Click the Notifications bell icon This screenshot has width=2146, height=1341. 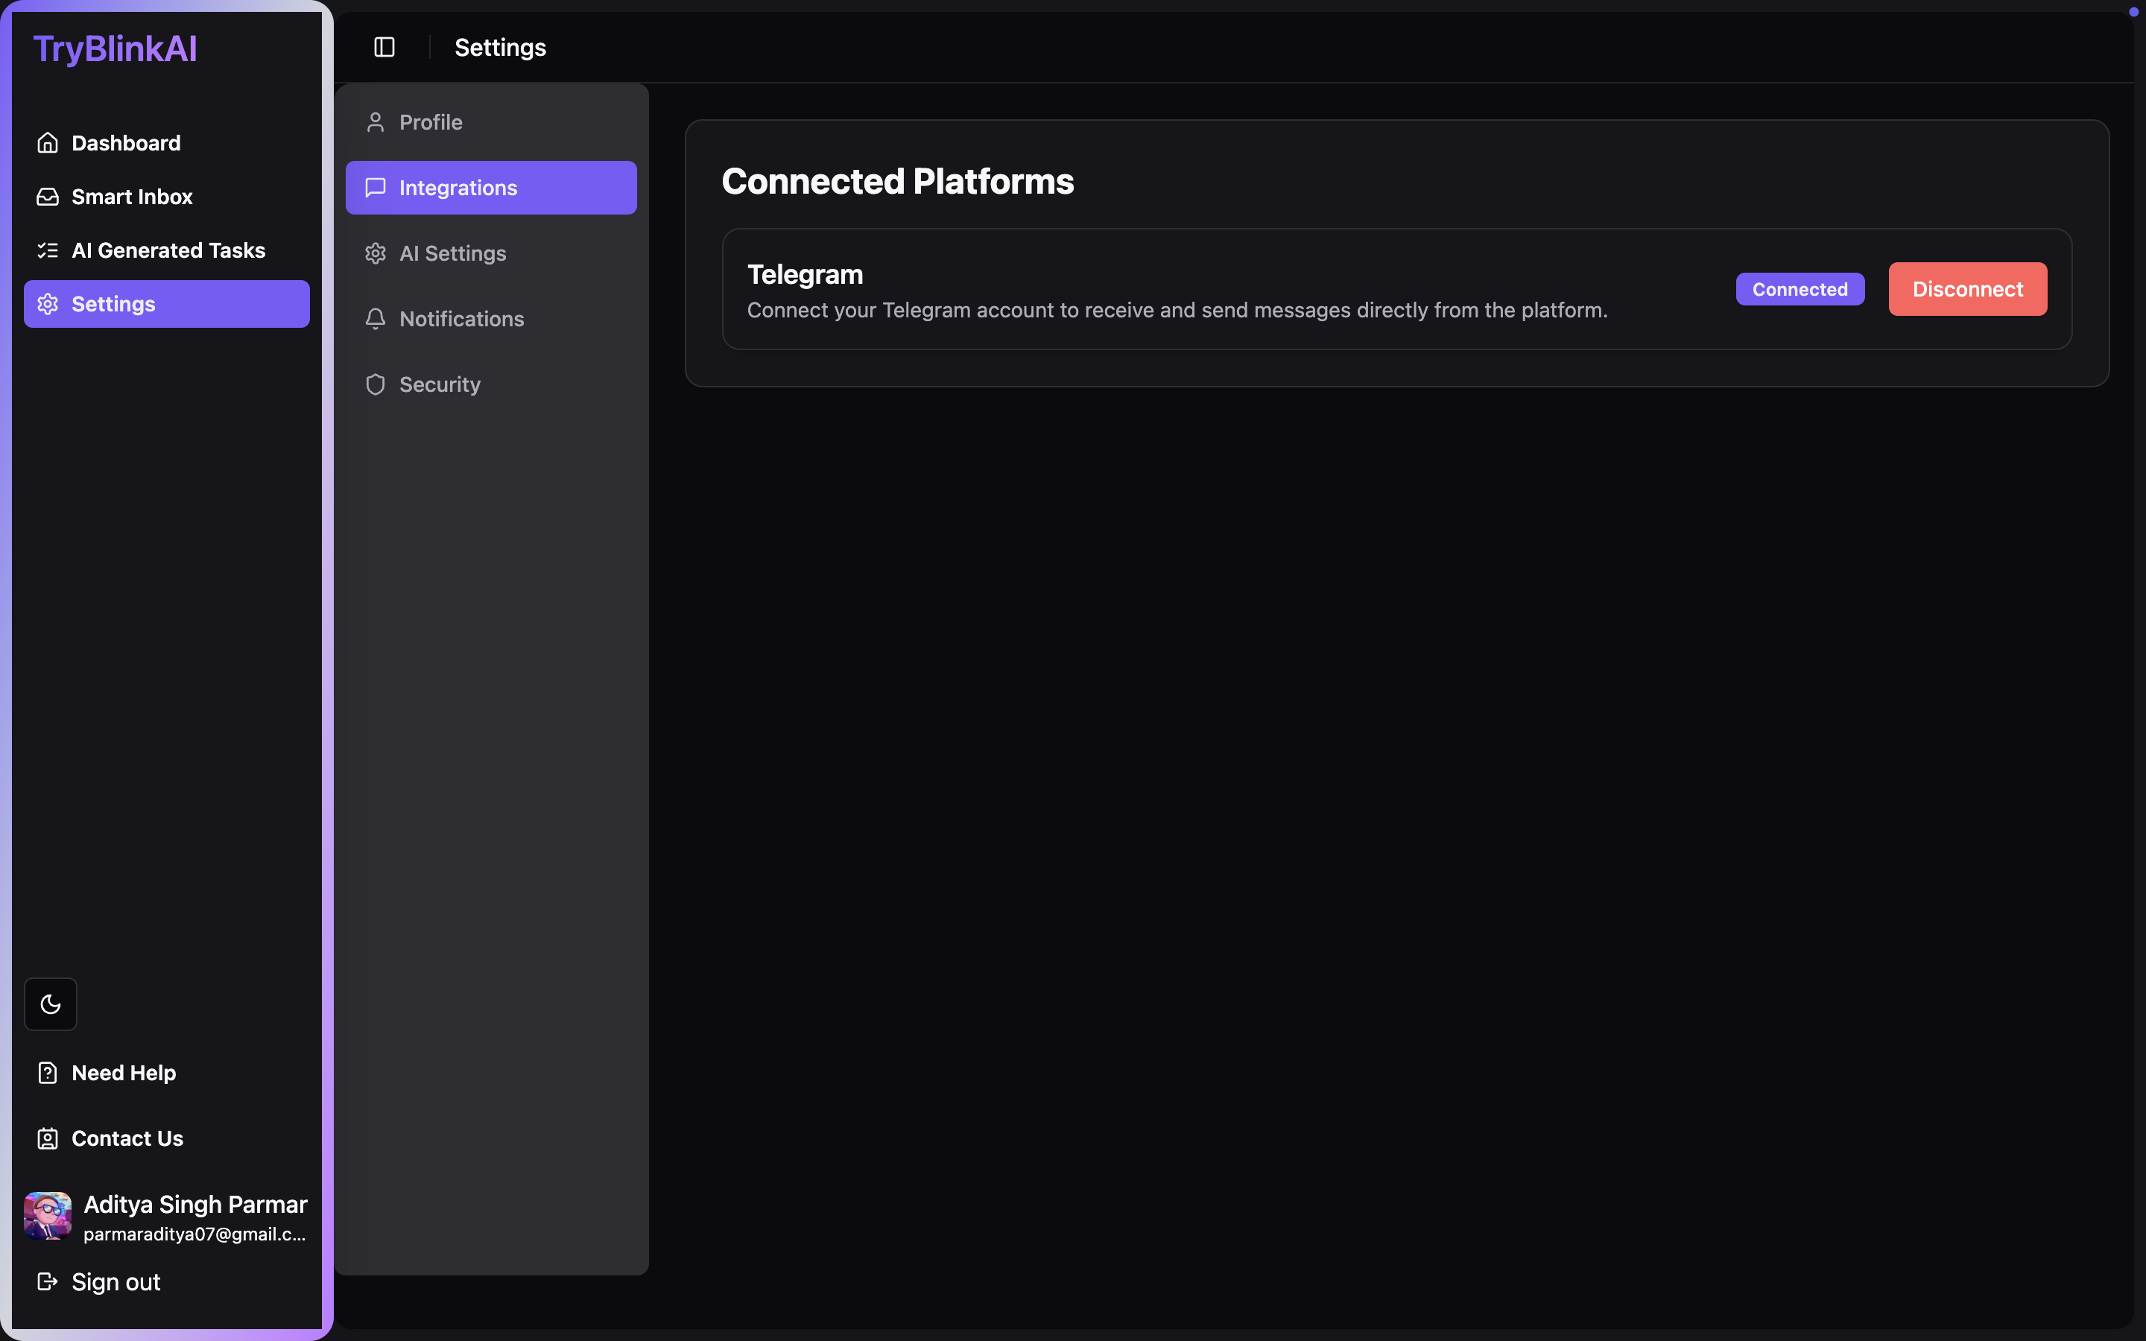pos(375,320)
